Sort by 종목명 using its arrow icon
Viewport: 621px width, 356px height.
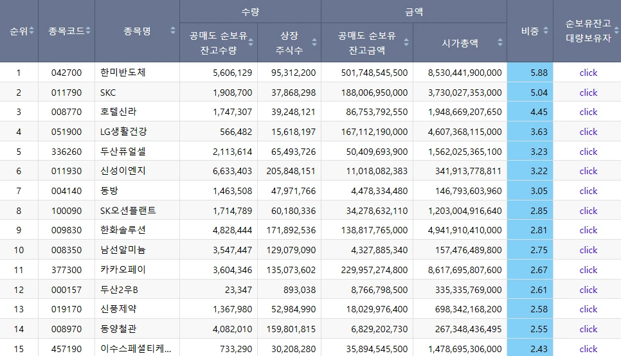pyautogui.click(x=172, y=31)
